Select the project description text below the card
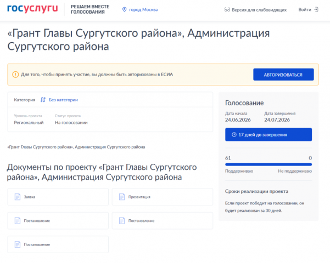Viewport: 330px width, 263px height. tap(76, 147)
